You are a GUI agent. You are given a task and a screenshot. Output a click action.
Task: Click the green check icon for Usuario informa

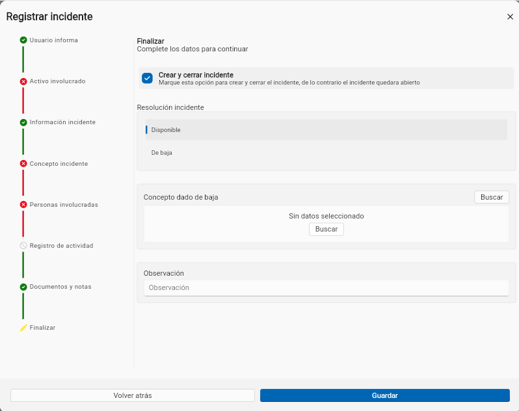tap(23, 40)
